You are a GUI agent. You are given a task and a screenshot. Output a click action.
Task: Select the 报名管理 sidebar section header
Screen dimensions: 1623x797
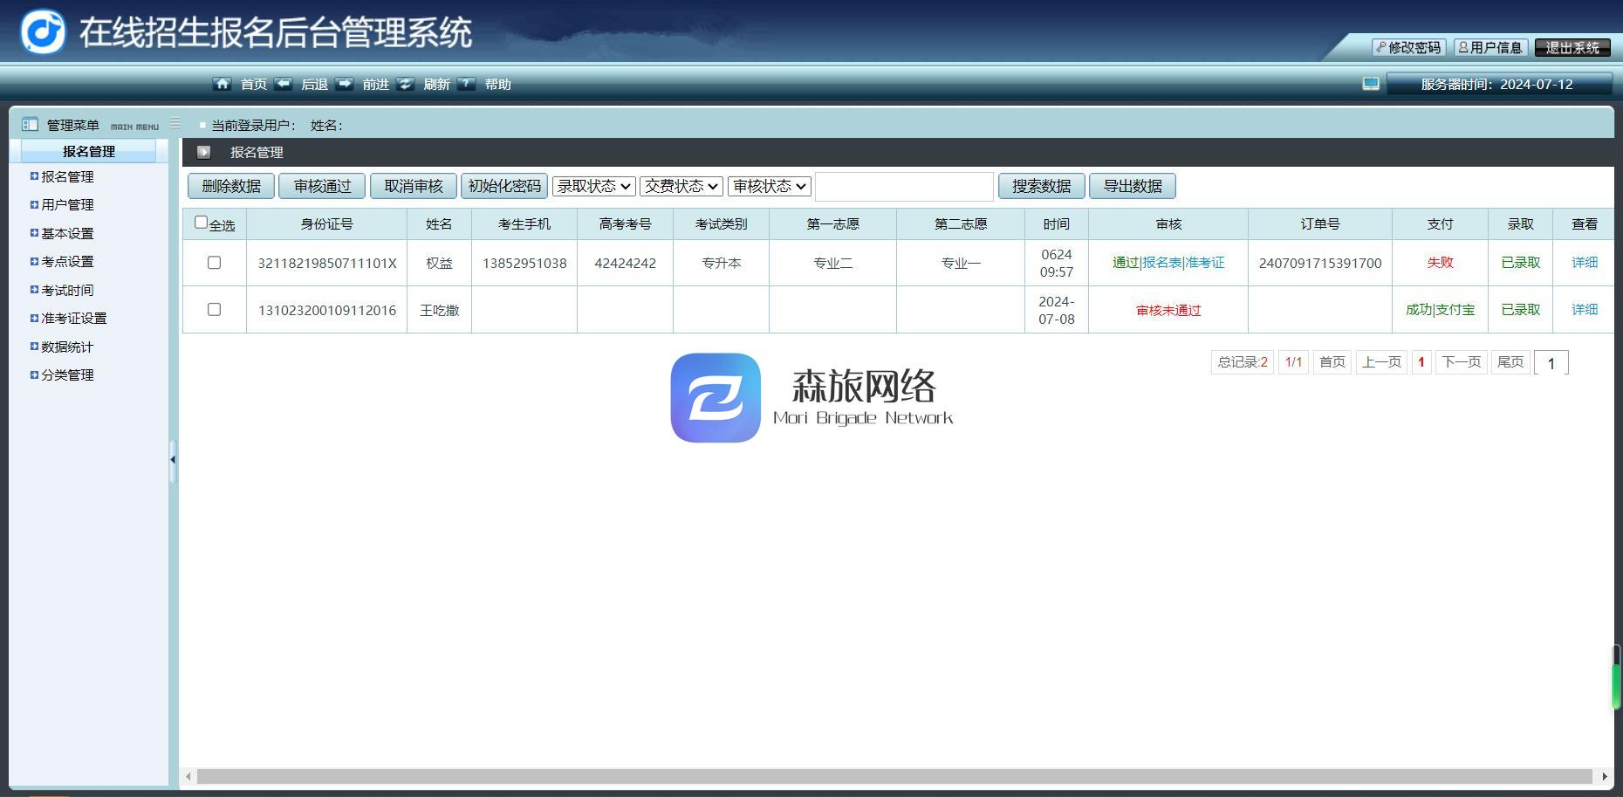point(88,151)
